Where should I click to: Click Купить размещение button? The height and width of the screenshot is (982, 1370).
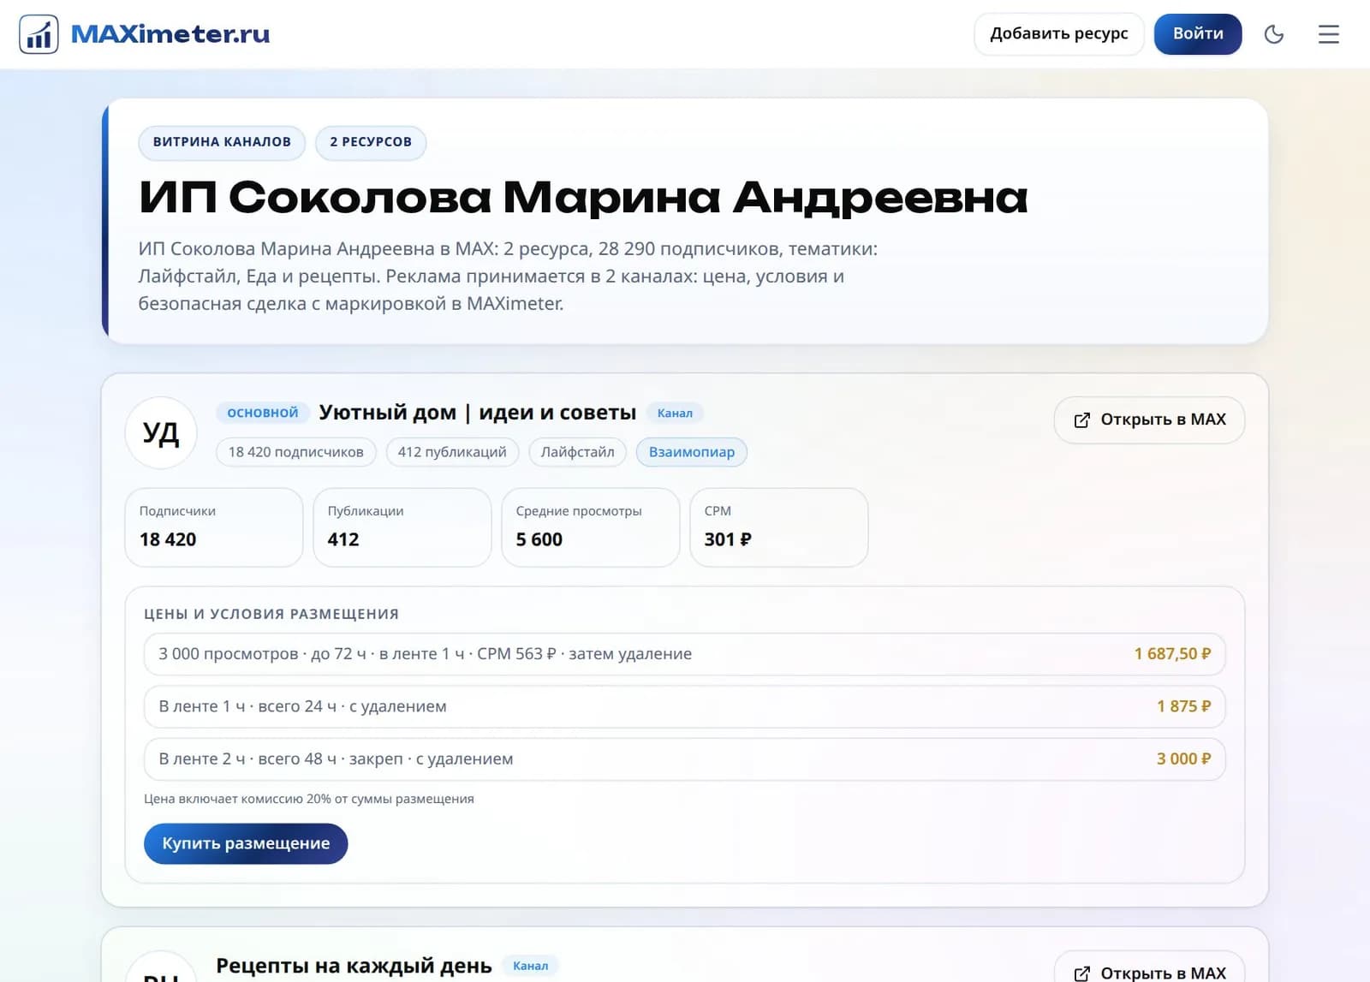[x=246, y=843]
